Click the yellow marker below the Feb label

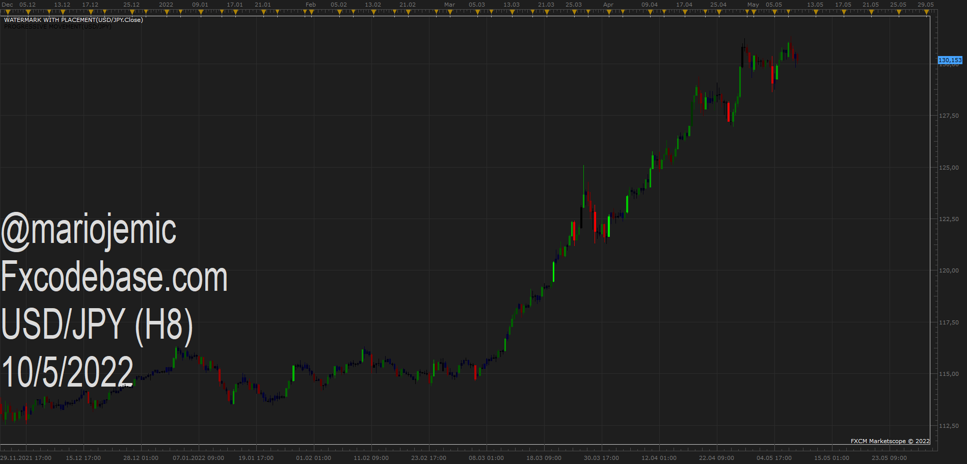[311, 12]
